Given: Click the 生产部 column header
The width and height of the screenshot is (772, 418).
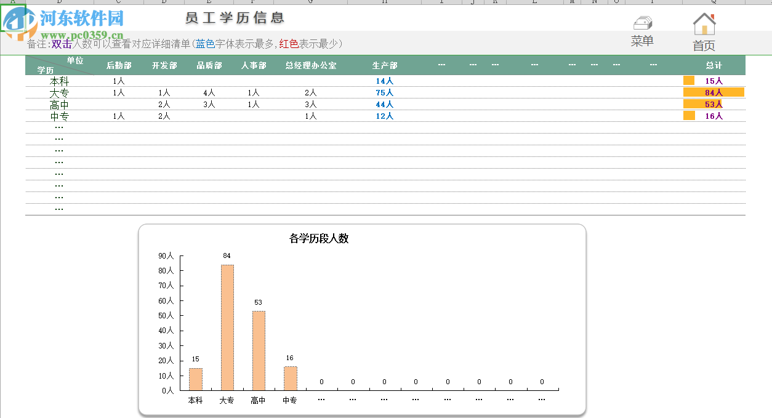Looking at the screenshot, I should 384,65.
